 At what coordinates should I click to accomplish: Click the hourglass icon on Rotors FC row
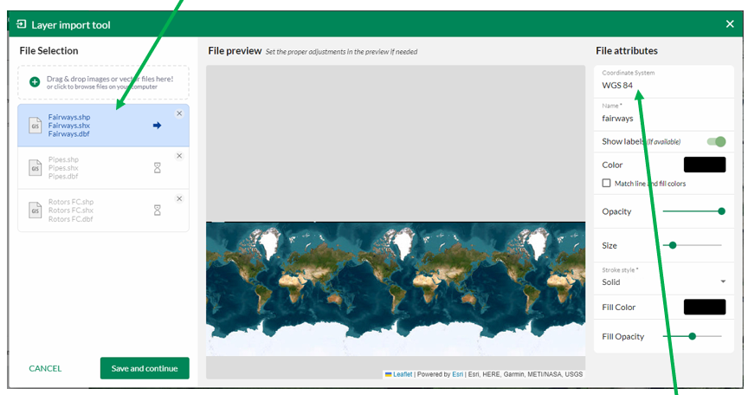[158, 210]
